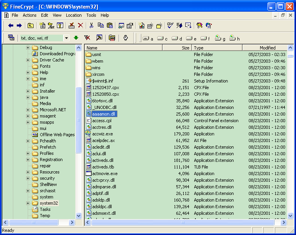
Task: Expand the system32 folder node
Action: [x=28, y=203]
